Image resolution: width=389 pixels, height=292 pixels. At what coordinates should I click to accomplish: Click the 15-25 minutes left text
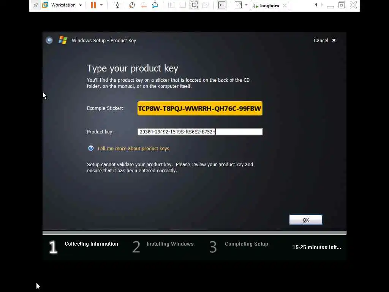[x=316, y=247]
